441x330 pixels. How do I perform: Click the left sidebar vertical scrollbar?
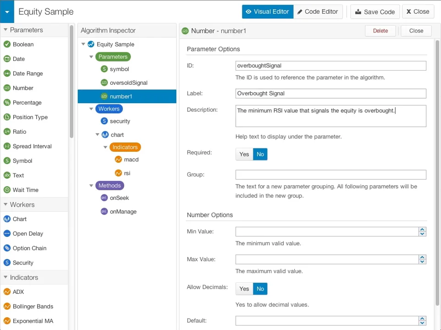pos(72,82)
